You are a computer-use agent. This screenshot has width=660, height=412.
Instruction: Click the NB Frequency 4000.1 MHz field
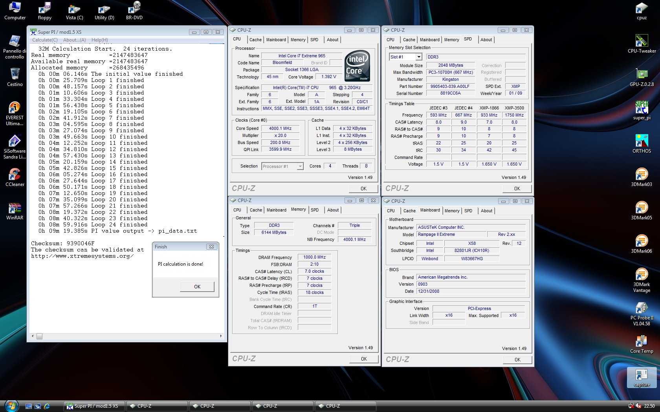click(x=354, y=239)
